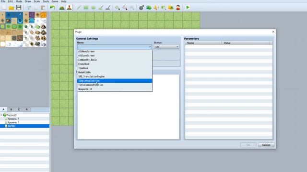
Task: Choose AltMenuScreen from the plugin list
Action: tap(115, 52)
